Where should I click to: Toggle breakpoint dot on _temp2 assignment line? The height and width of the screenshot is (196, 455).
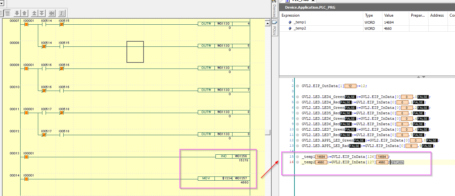pyautogui.click(x=297, y=162)
